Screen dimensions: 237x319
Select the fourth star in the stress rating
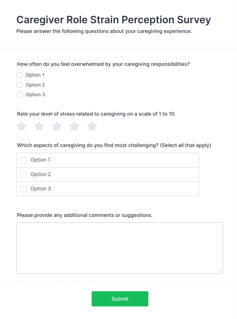(x=74, y=126)
